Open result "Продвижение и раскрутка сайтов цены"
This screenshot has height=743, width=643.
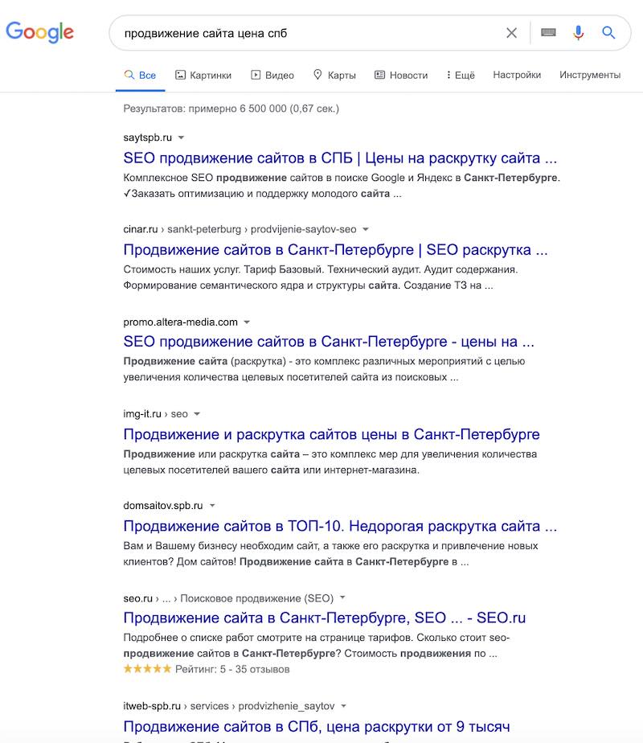[331, 434]
